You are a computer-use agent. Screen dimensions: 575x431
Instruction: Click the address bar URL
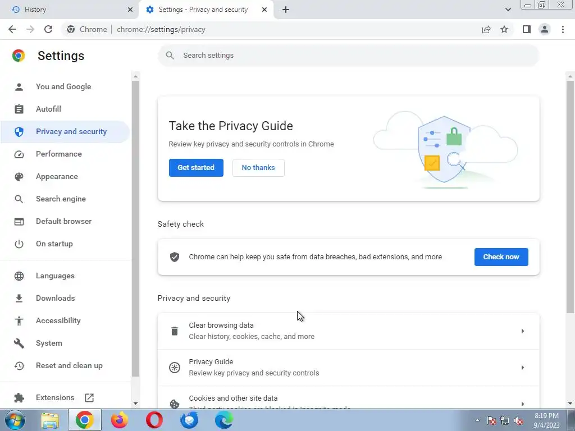point(161,29)
